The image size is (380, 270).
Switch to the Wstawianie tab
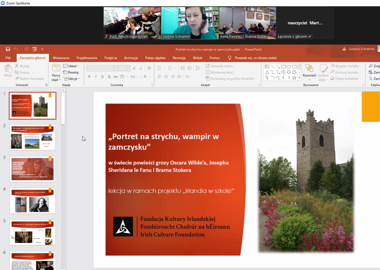pos(61,58)
